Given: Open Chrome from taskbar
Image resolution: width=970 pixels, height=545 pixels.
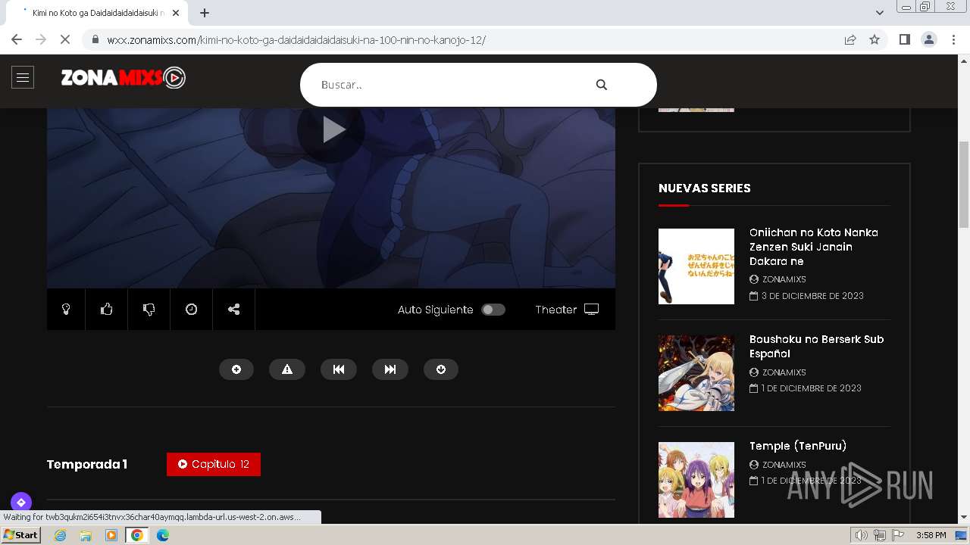Looking at the screenshot, I should pos(137,535).
